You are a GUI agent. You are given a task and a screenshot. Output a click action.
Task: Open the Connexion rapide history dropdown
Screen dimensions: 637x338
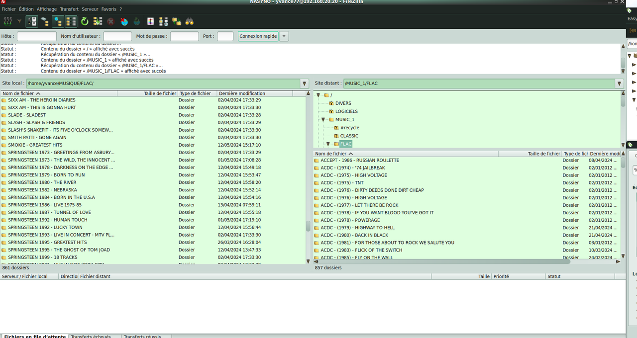(284, 36)
